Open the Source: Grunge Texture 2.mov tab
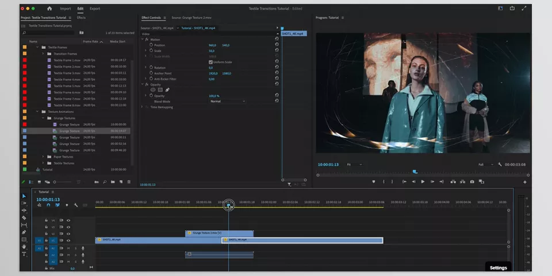The width and height of the screenshot is (552, 276). point(191,18)
